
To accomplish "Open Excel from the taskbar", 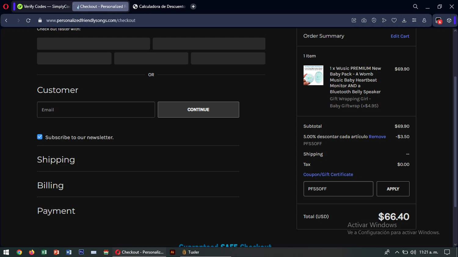I will point(44,252).
